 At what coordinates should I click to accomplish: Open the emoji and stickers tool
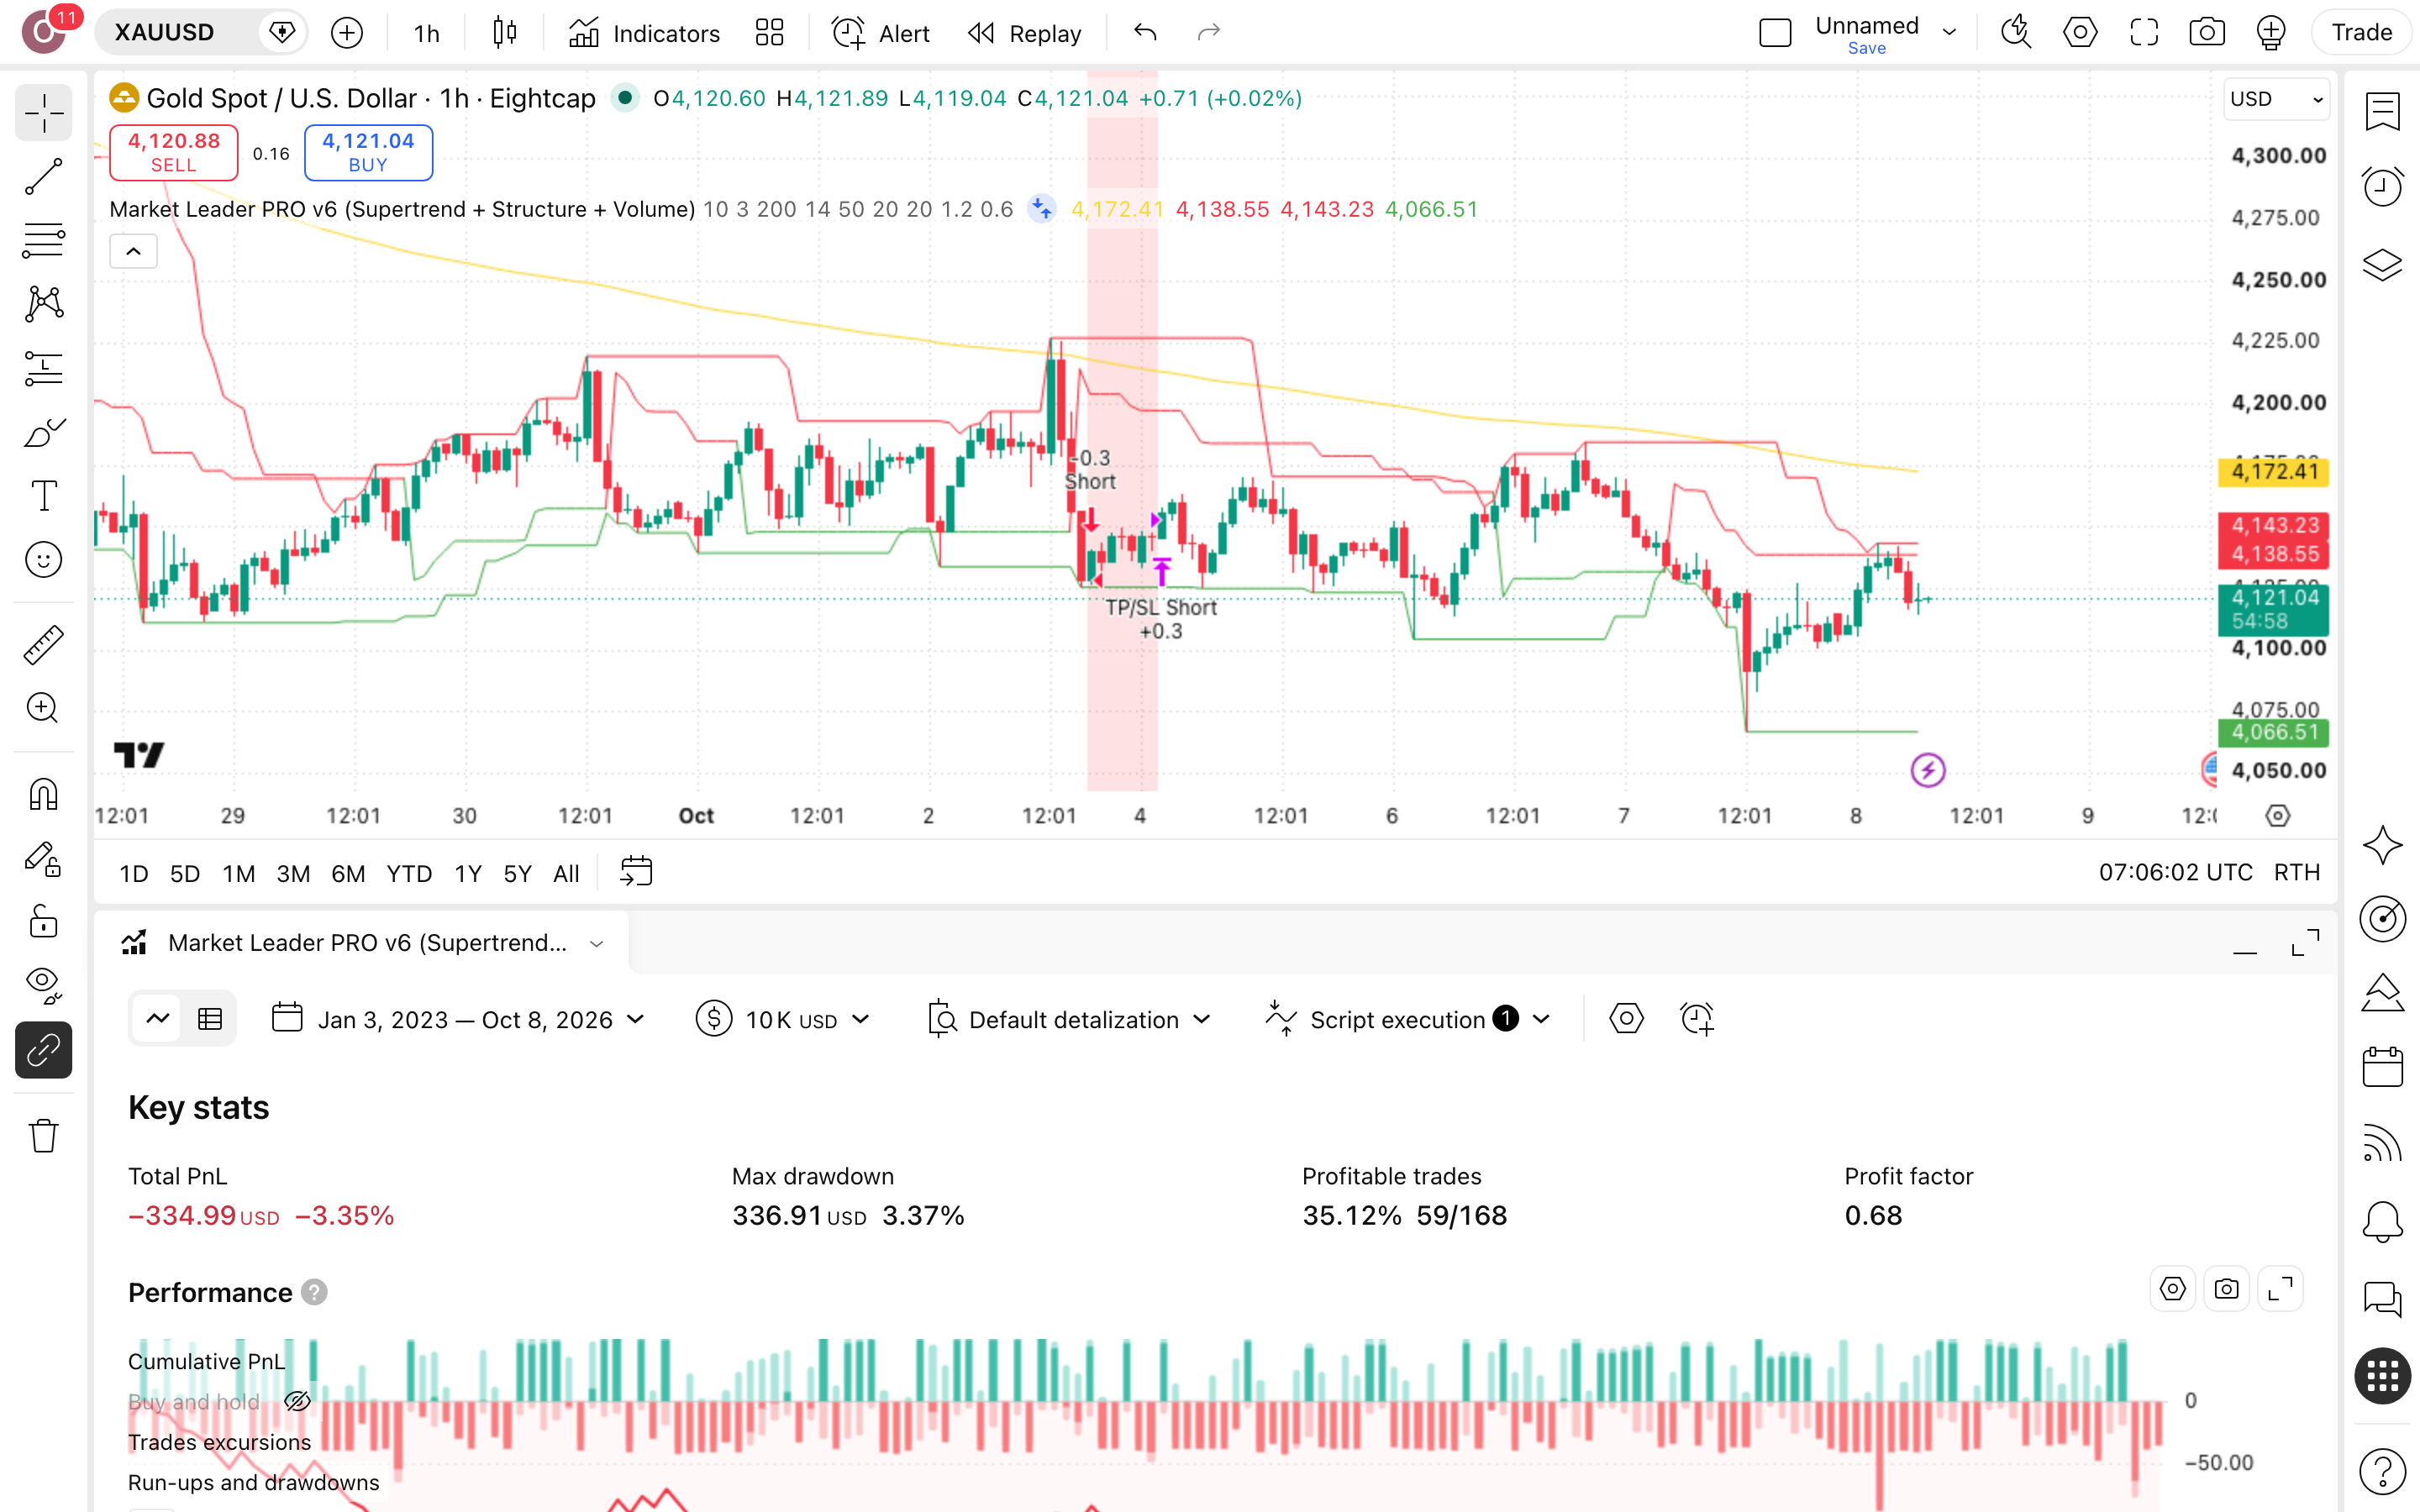tap(43, 560)
